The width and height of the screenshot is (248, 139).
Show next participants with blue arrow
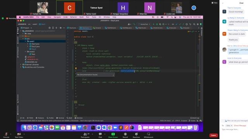[x=194, y=8]
